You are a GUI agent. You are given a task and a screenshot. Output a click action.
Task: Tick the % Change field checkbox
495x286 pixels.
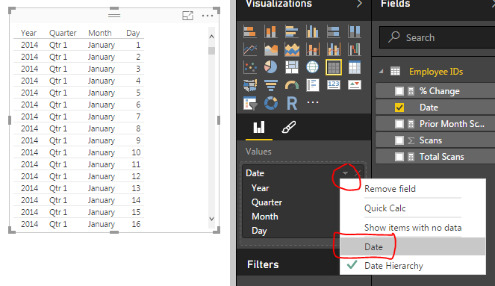[399, 91]
